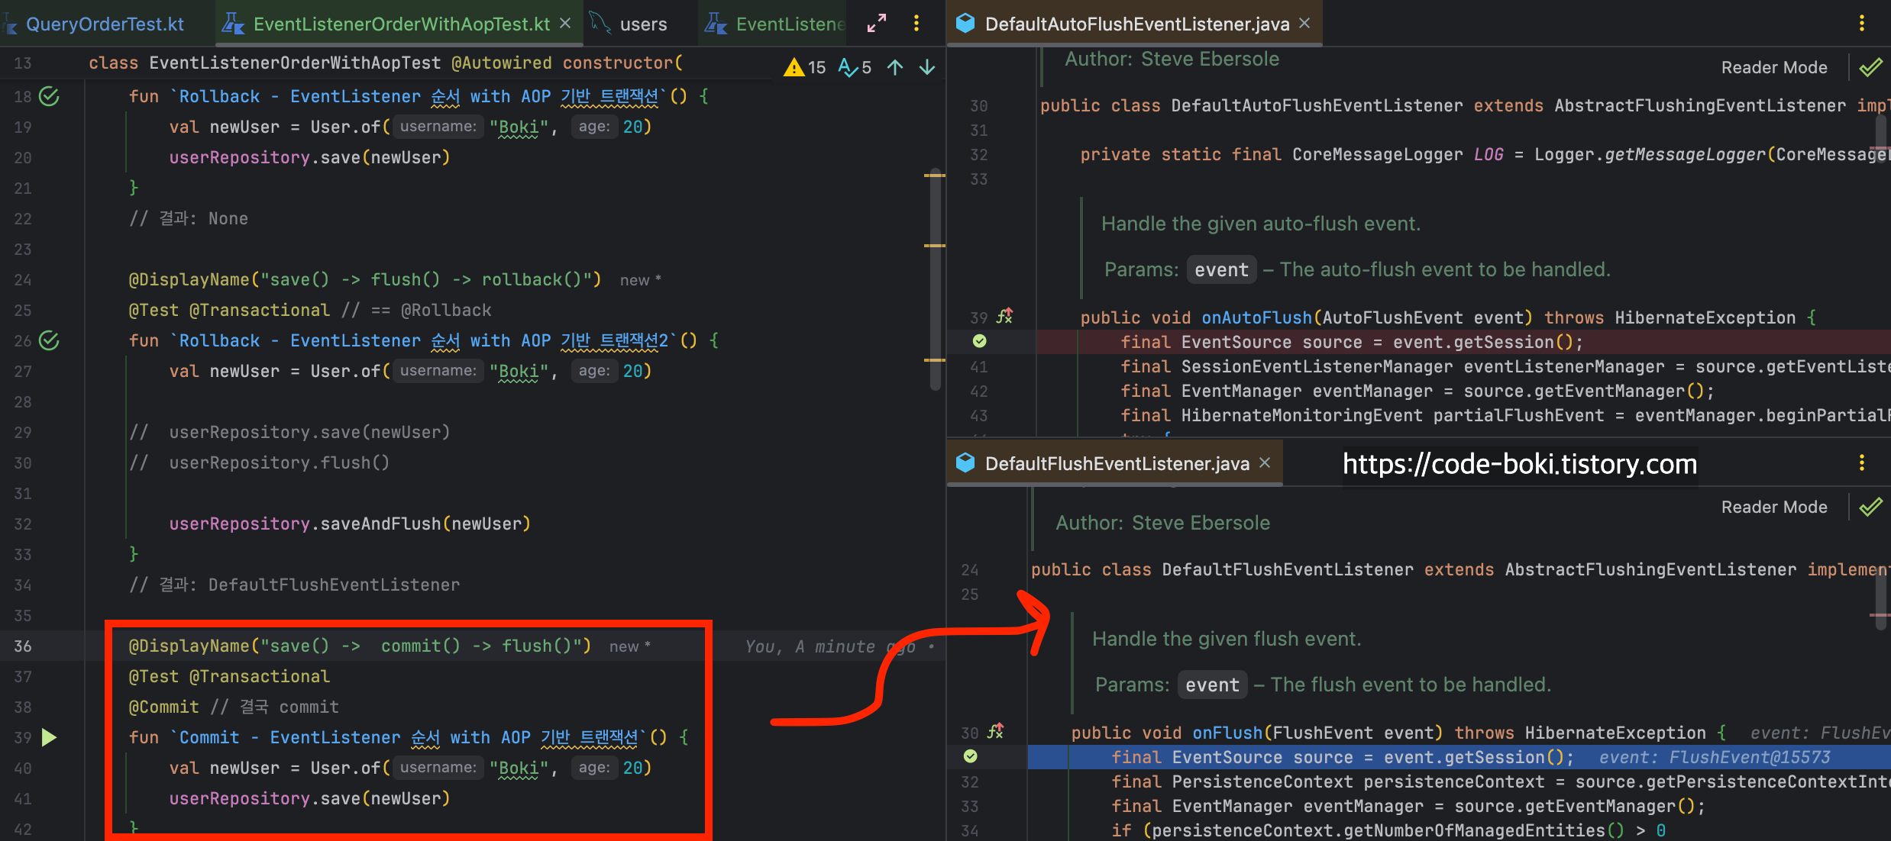Close the DefaultFlushEventListener.java tab

click(x=1265, y=463)
